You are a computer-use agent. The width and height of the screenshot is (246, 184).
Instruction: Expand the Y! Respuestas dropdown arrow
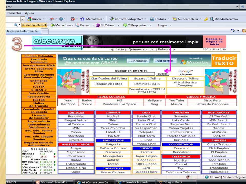point(150,25)
